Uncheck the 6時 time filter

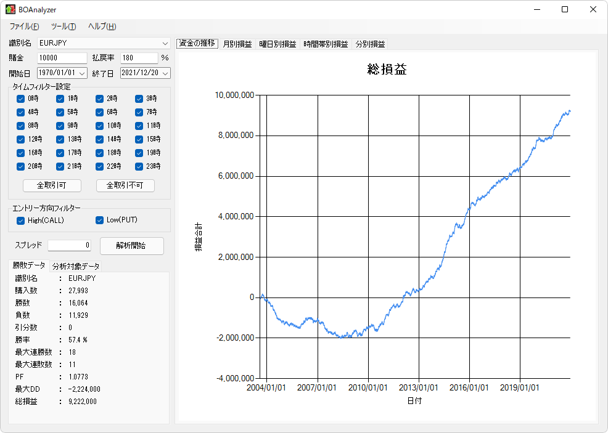[100, 112]
